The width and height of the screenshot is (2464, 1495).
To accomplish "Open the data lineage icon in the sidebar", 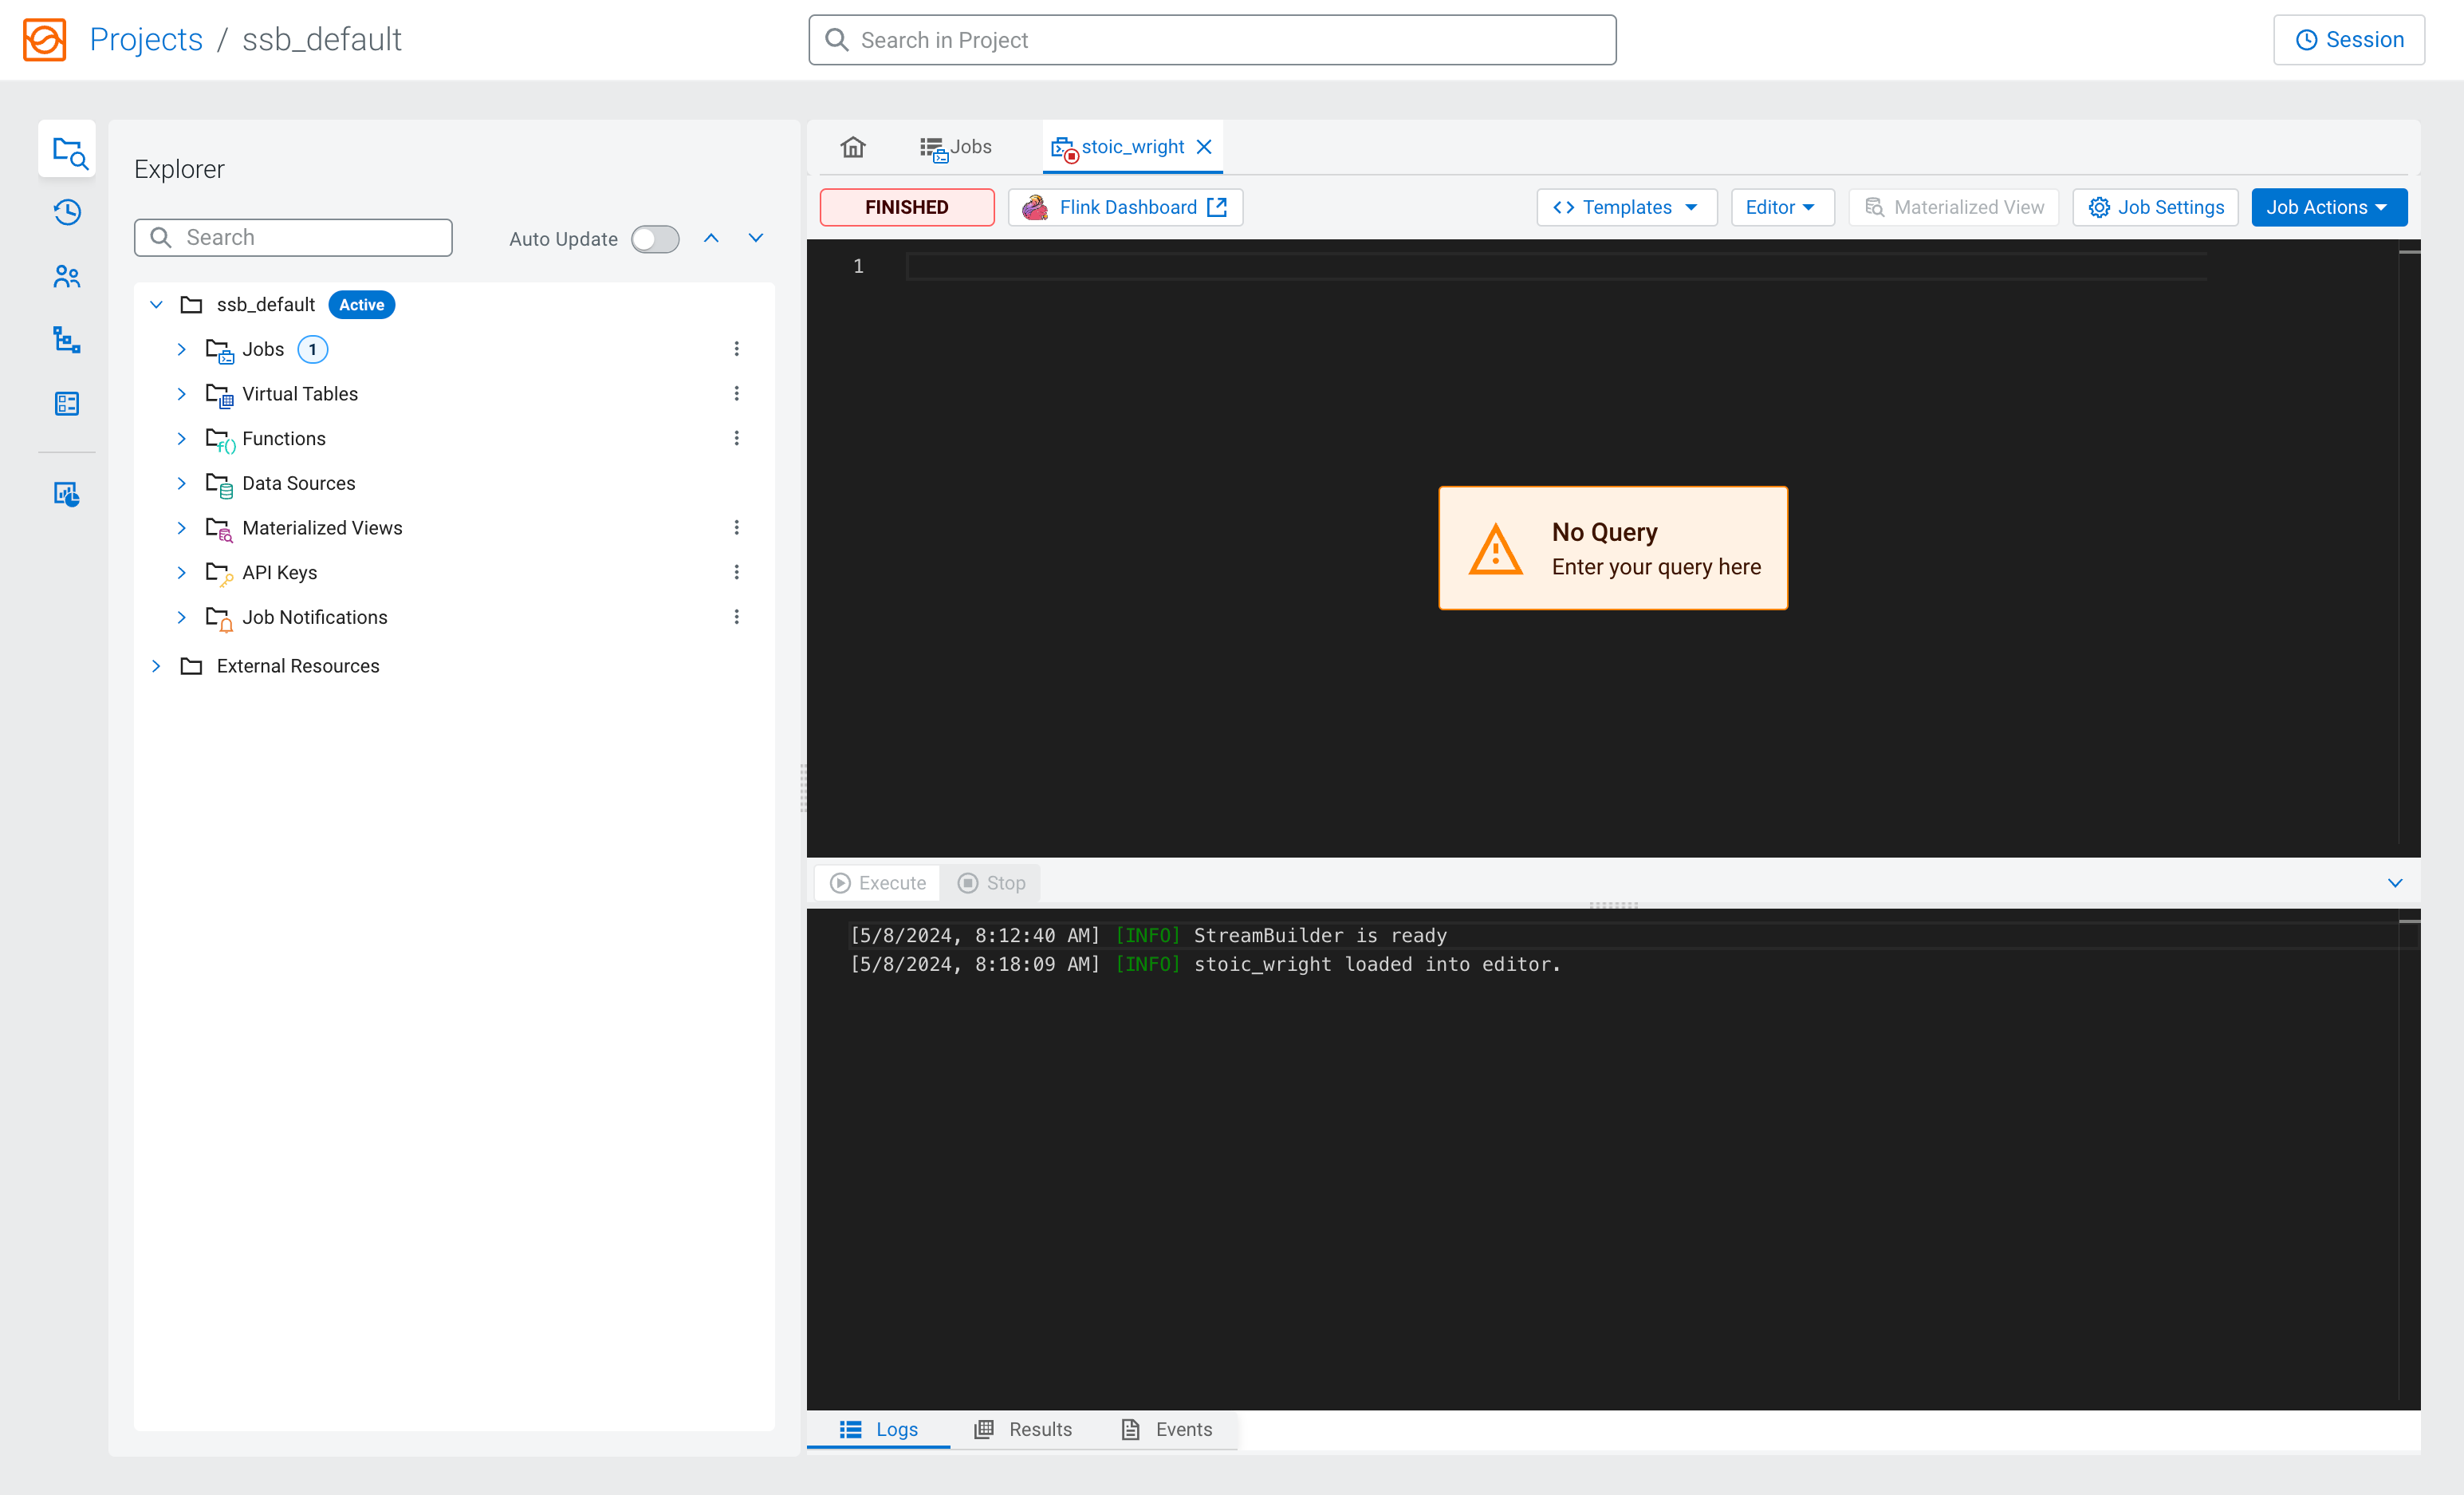I will coord(66,340).
